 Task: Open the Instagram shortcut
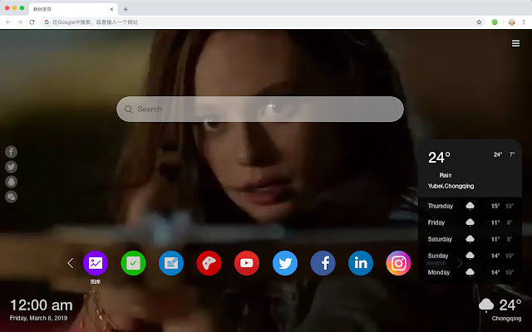point(398,263)
